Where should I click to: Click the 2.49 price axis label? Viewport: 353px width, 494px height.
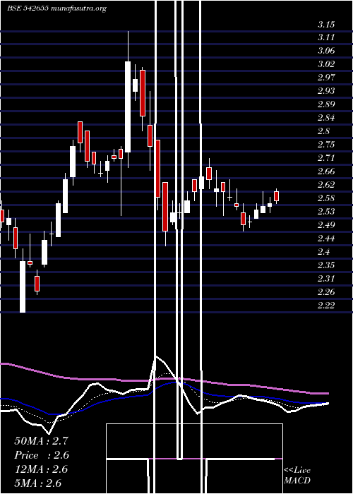coord(326,225)
